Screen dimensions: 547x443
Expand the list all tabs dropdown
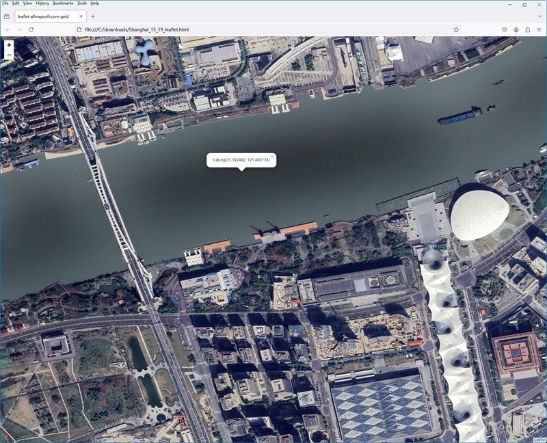tap(539, 16)
